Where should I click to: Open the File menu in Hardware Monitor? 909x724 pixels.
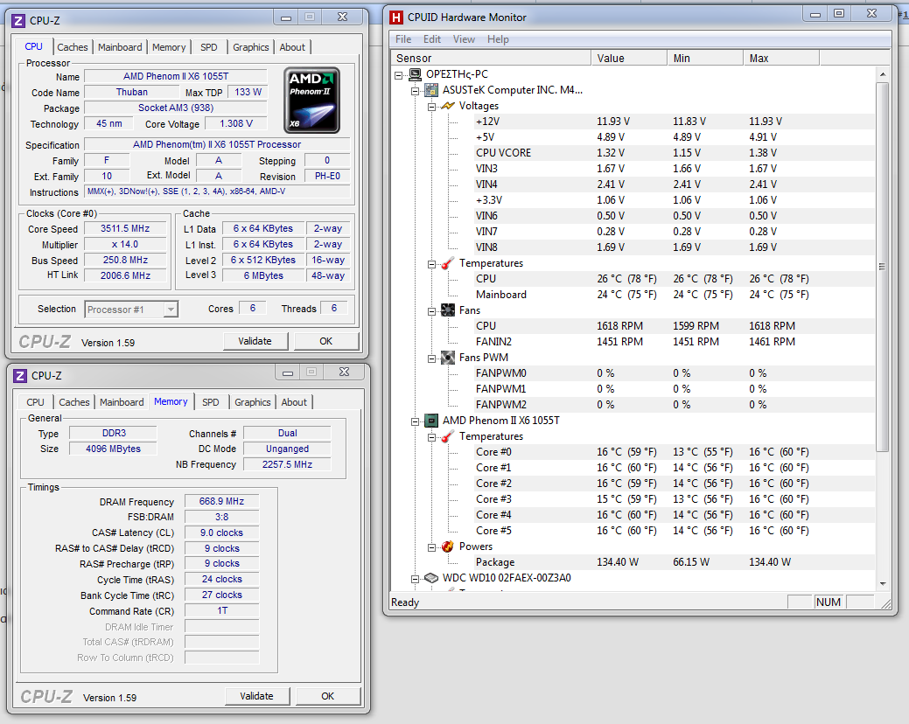pyautogui.click(x=403, y=39)
